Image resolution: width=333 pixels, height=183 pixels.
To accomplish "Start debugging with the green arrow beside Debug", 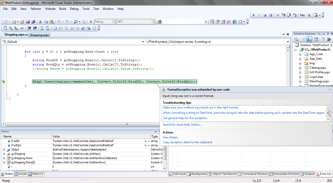I will [x=91, y=22].
